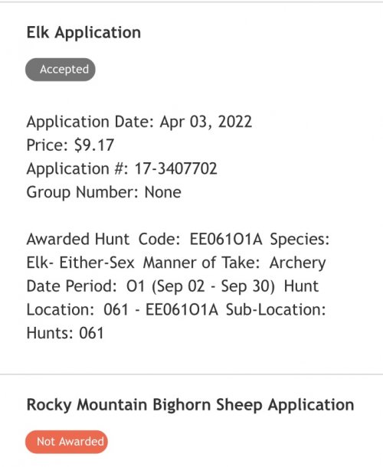This screenshot has height=467, width=383.
Task: Click the Not Awarded status badge
Action: tap(67, 442)
